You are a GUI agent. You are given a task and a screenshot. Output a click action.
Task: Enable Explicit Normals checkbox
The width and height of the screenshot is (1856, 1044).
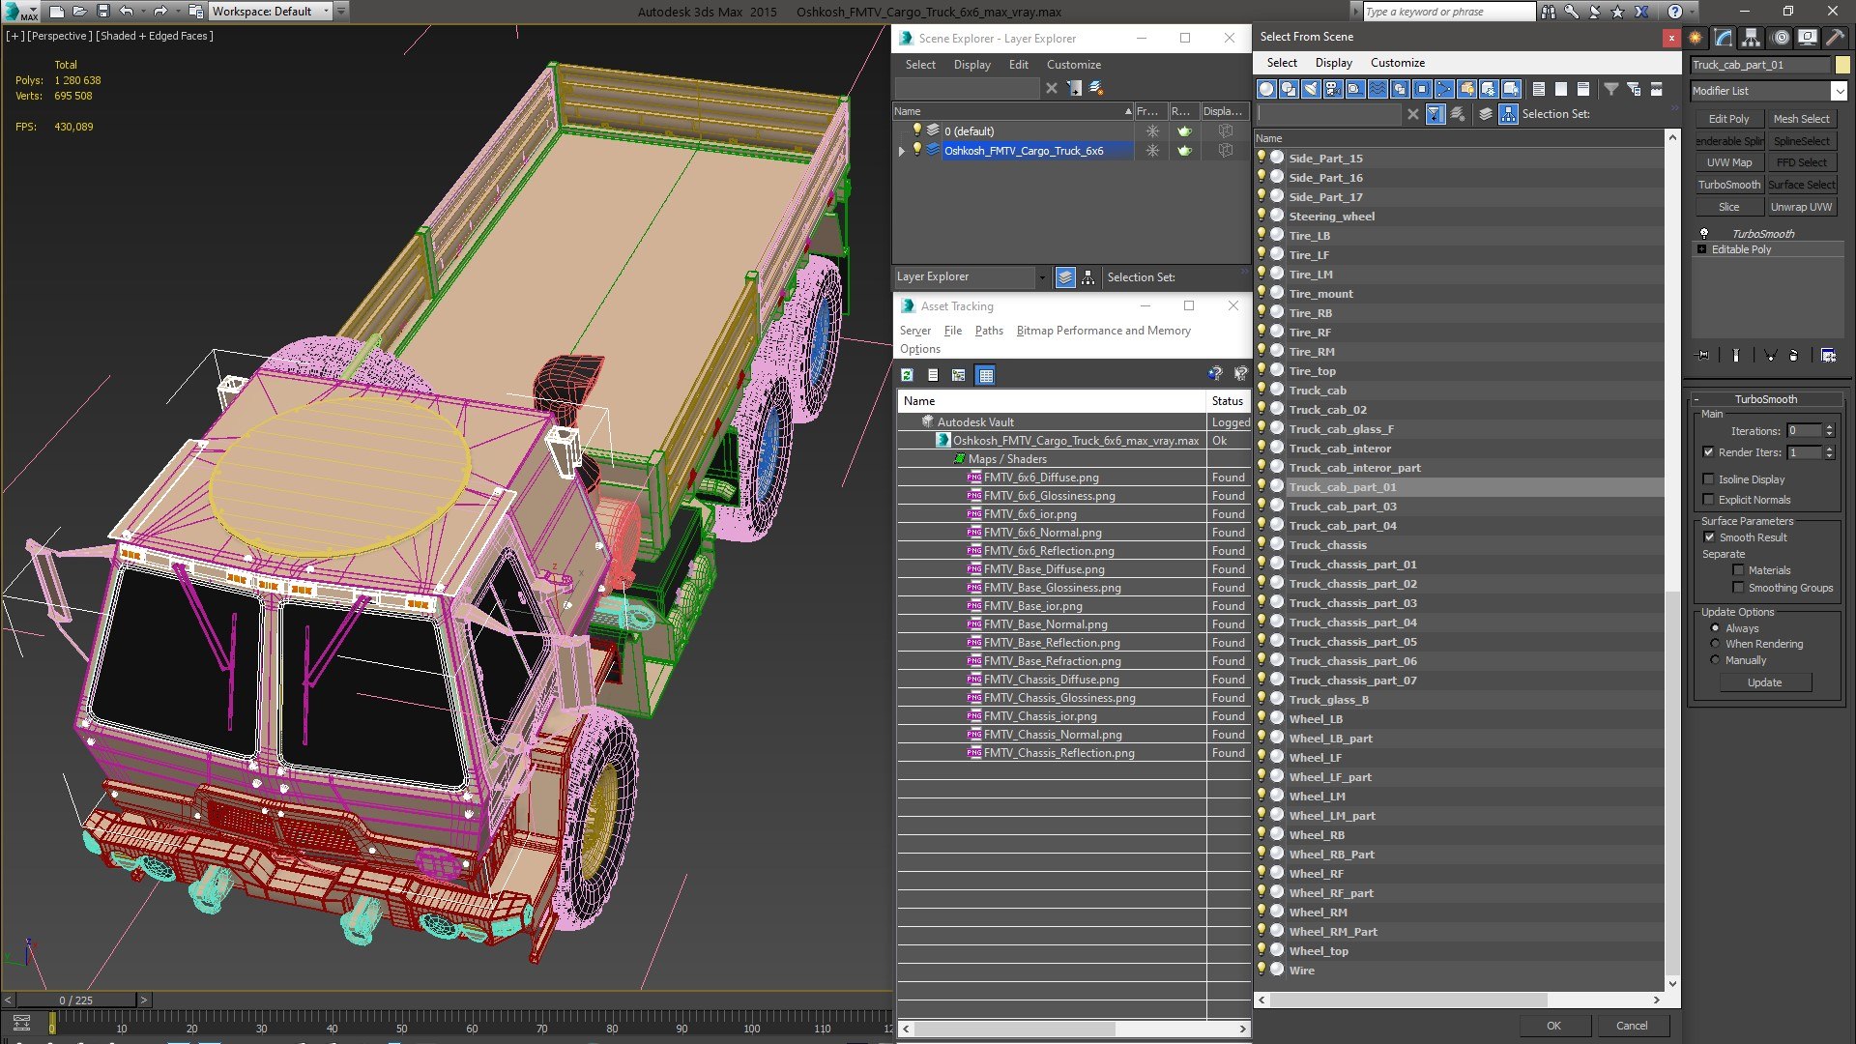[1708, 500]
